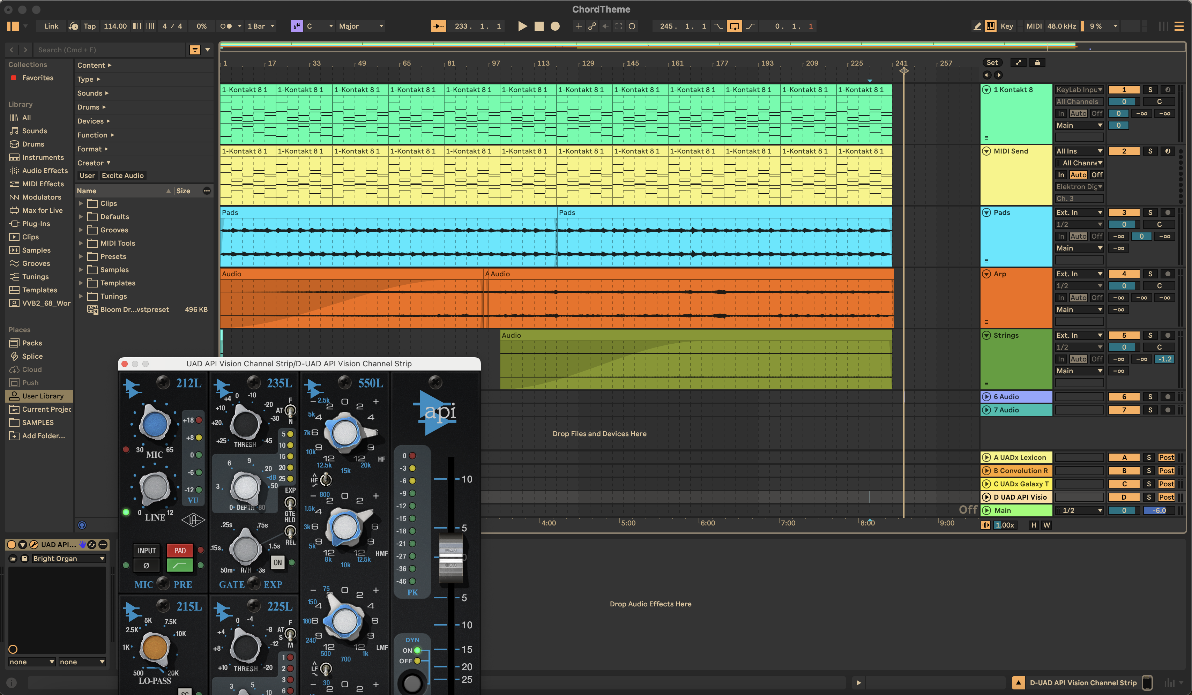The width and height of the screenshot is (1192, 695).
Task: Expand the Grooves folder in browser
Action: pyautogui.click(x=81, y=230)
